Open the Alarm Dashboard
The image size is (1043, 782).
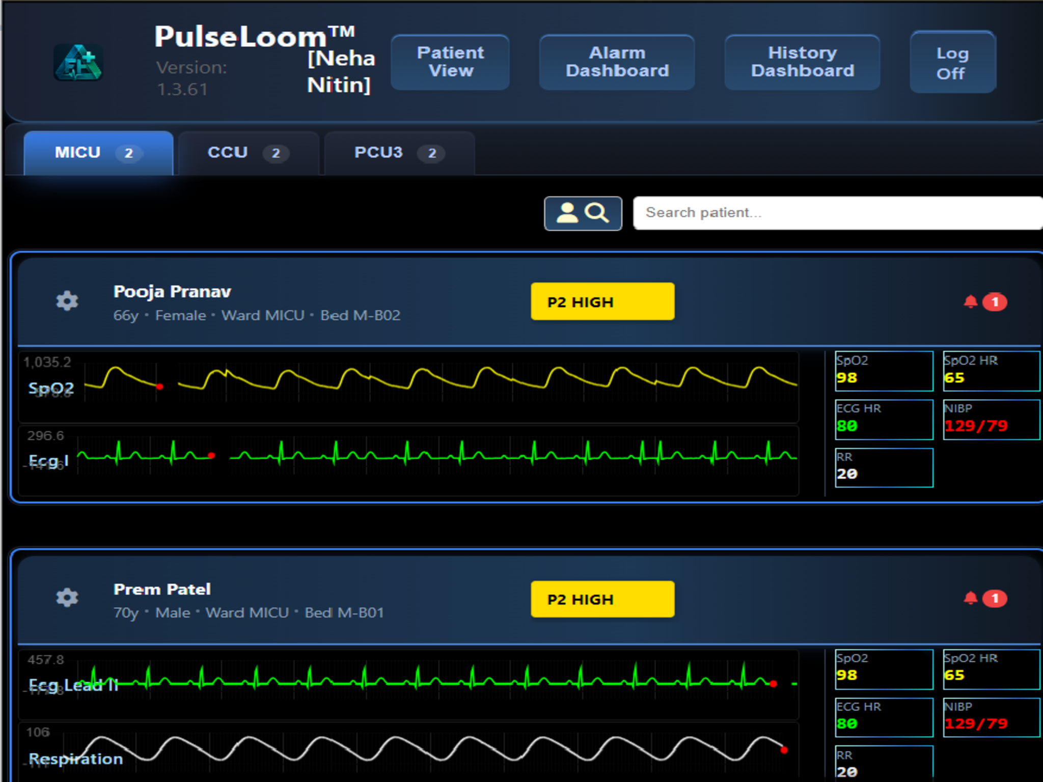click(616, 62)
